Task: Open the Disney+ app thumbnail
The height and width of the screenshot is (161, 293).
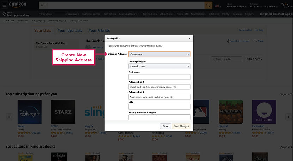Action: [30, 112]
